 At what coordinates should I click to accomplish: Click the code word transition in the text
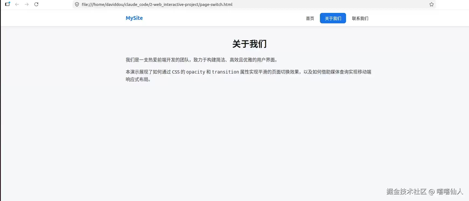pyautogui.click(x=225, y=72)
